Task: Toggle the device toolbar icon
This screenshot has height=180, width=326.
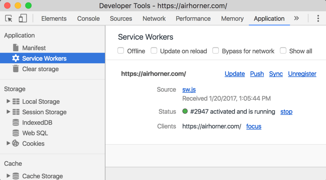Action: point(23,18)
